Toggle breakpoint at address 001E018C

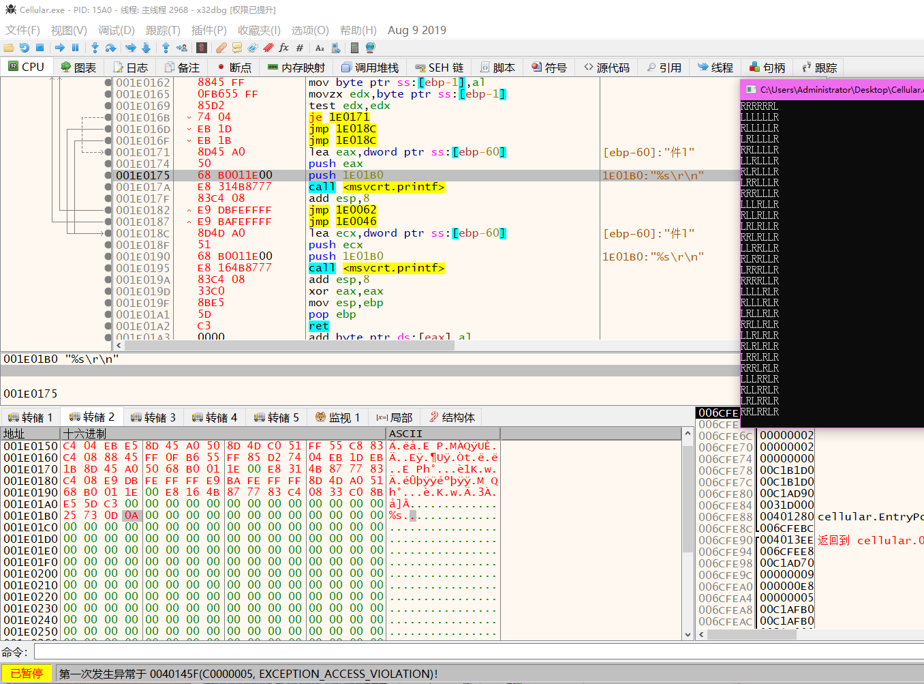(x=108, y=233)
